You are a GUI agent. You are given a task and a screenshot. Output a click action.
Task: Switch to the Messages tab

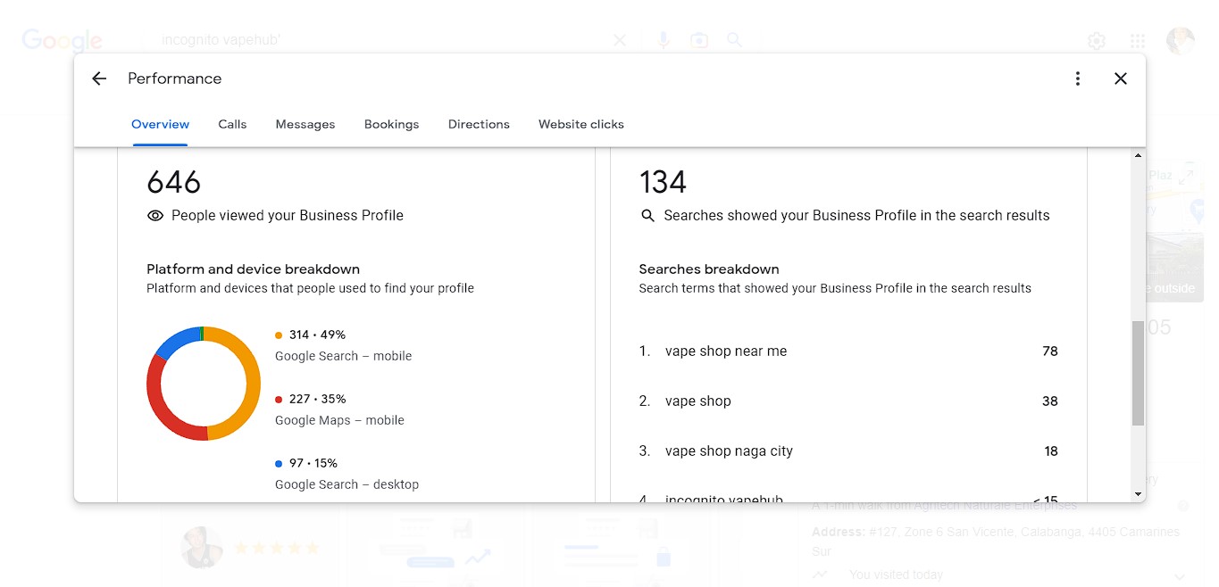tap(305, 124)
